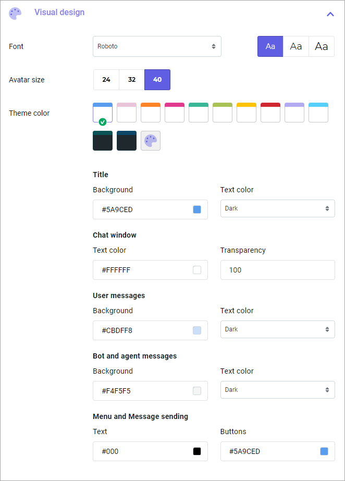Click the palette icon beside Visual design heading
Screen dimensions: 345x481
coord(15,13)
